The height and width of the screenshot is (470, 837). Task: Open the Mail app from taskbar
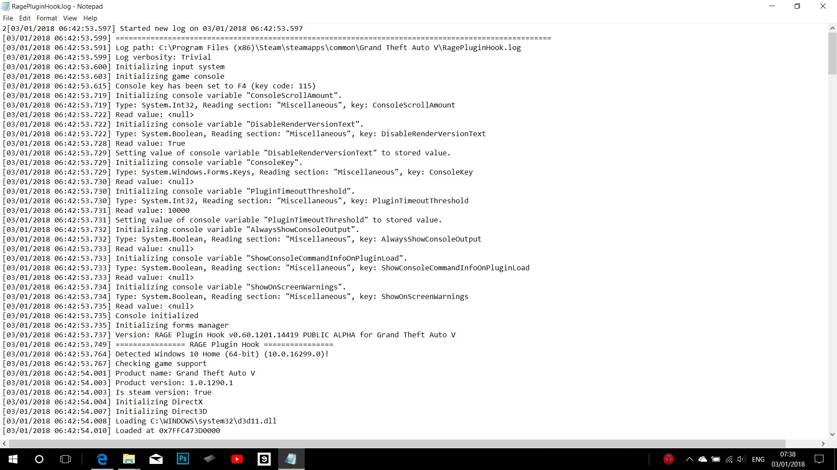coord(156,459)
